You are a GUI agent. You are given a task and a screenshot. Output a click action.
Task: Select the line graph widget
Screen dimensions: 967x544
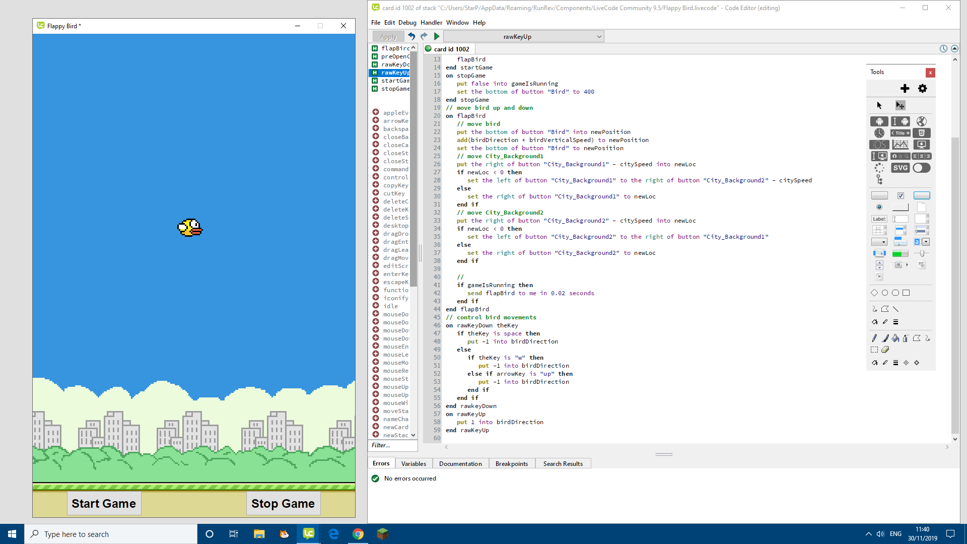click(901, 145)
